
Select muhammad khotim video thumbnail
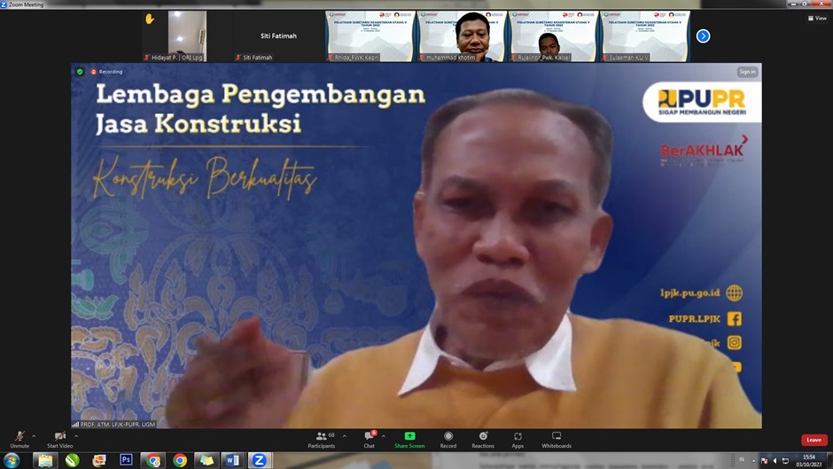462,36
